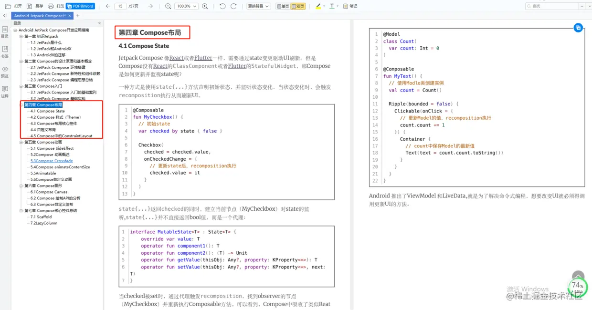Open 4.5 Compose中的ConstraintLayout entry
Screen dimensions: 592x310
[x=62, y=136]
